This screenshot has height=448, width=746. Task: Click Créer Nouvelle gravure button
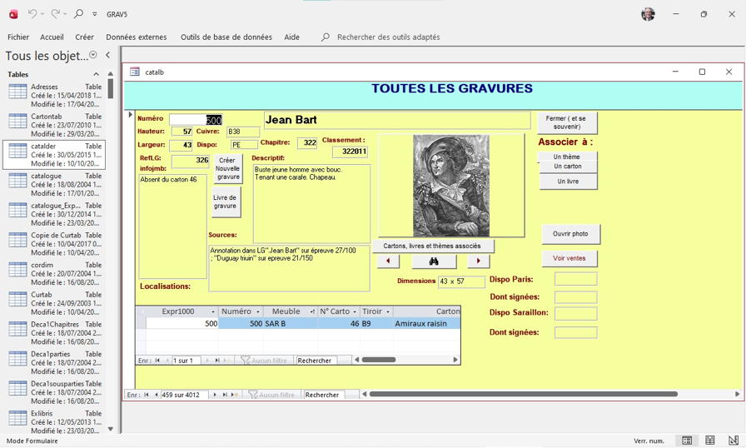click(228, 168)
